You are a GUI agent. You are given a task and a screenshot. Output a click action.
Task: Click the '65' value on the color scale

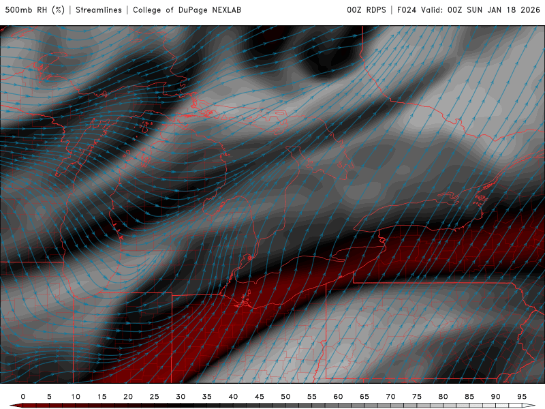click(x=364, y=397)
